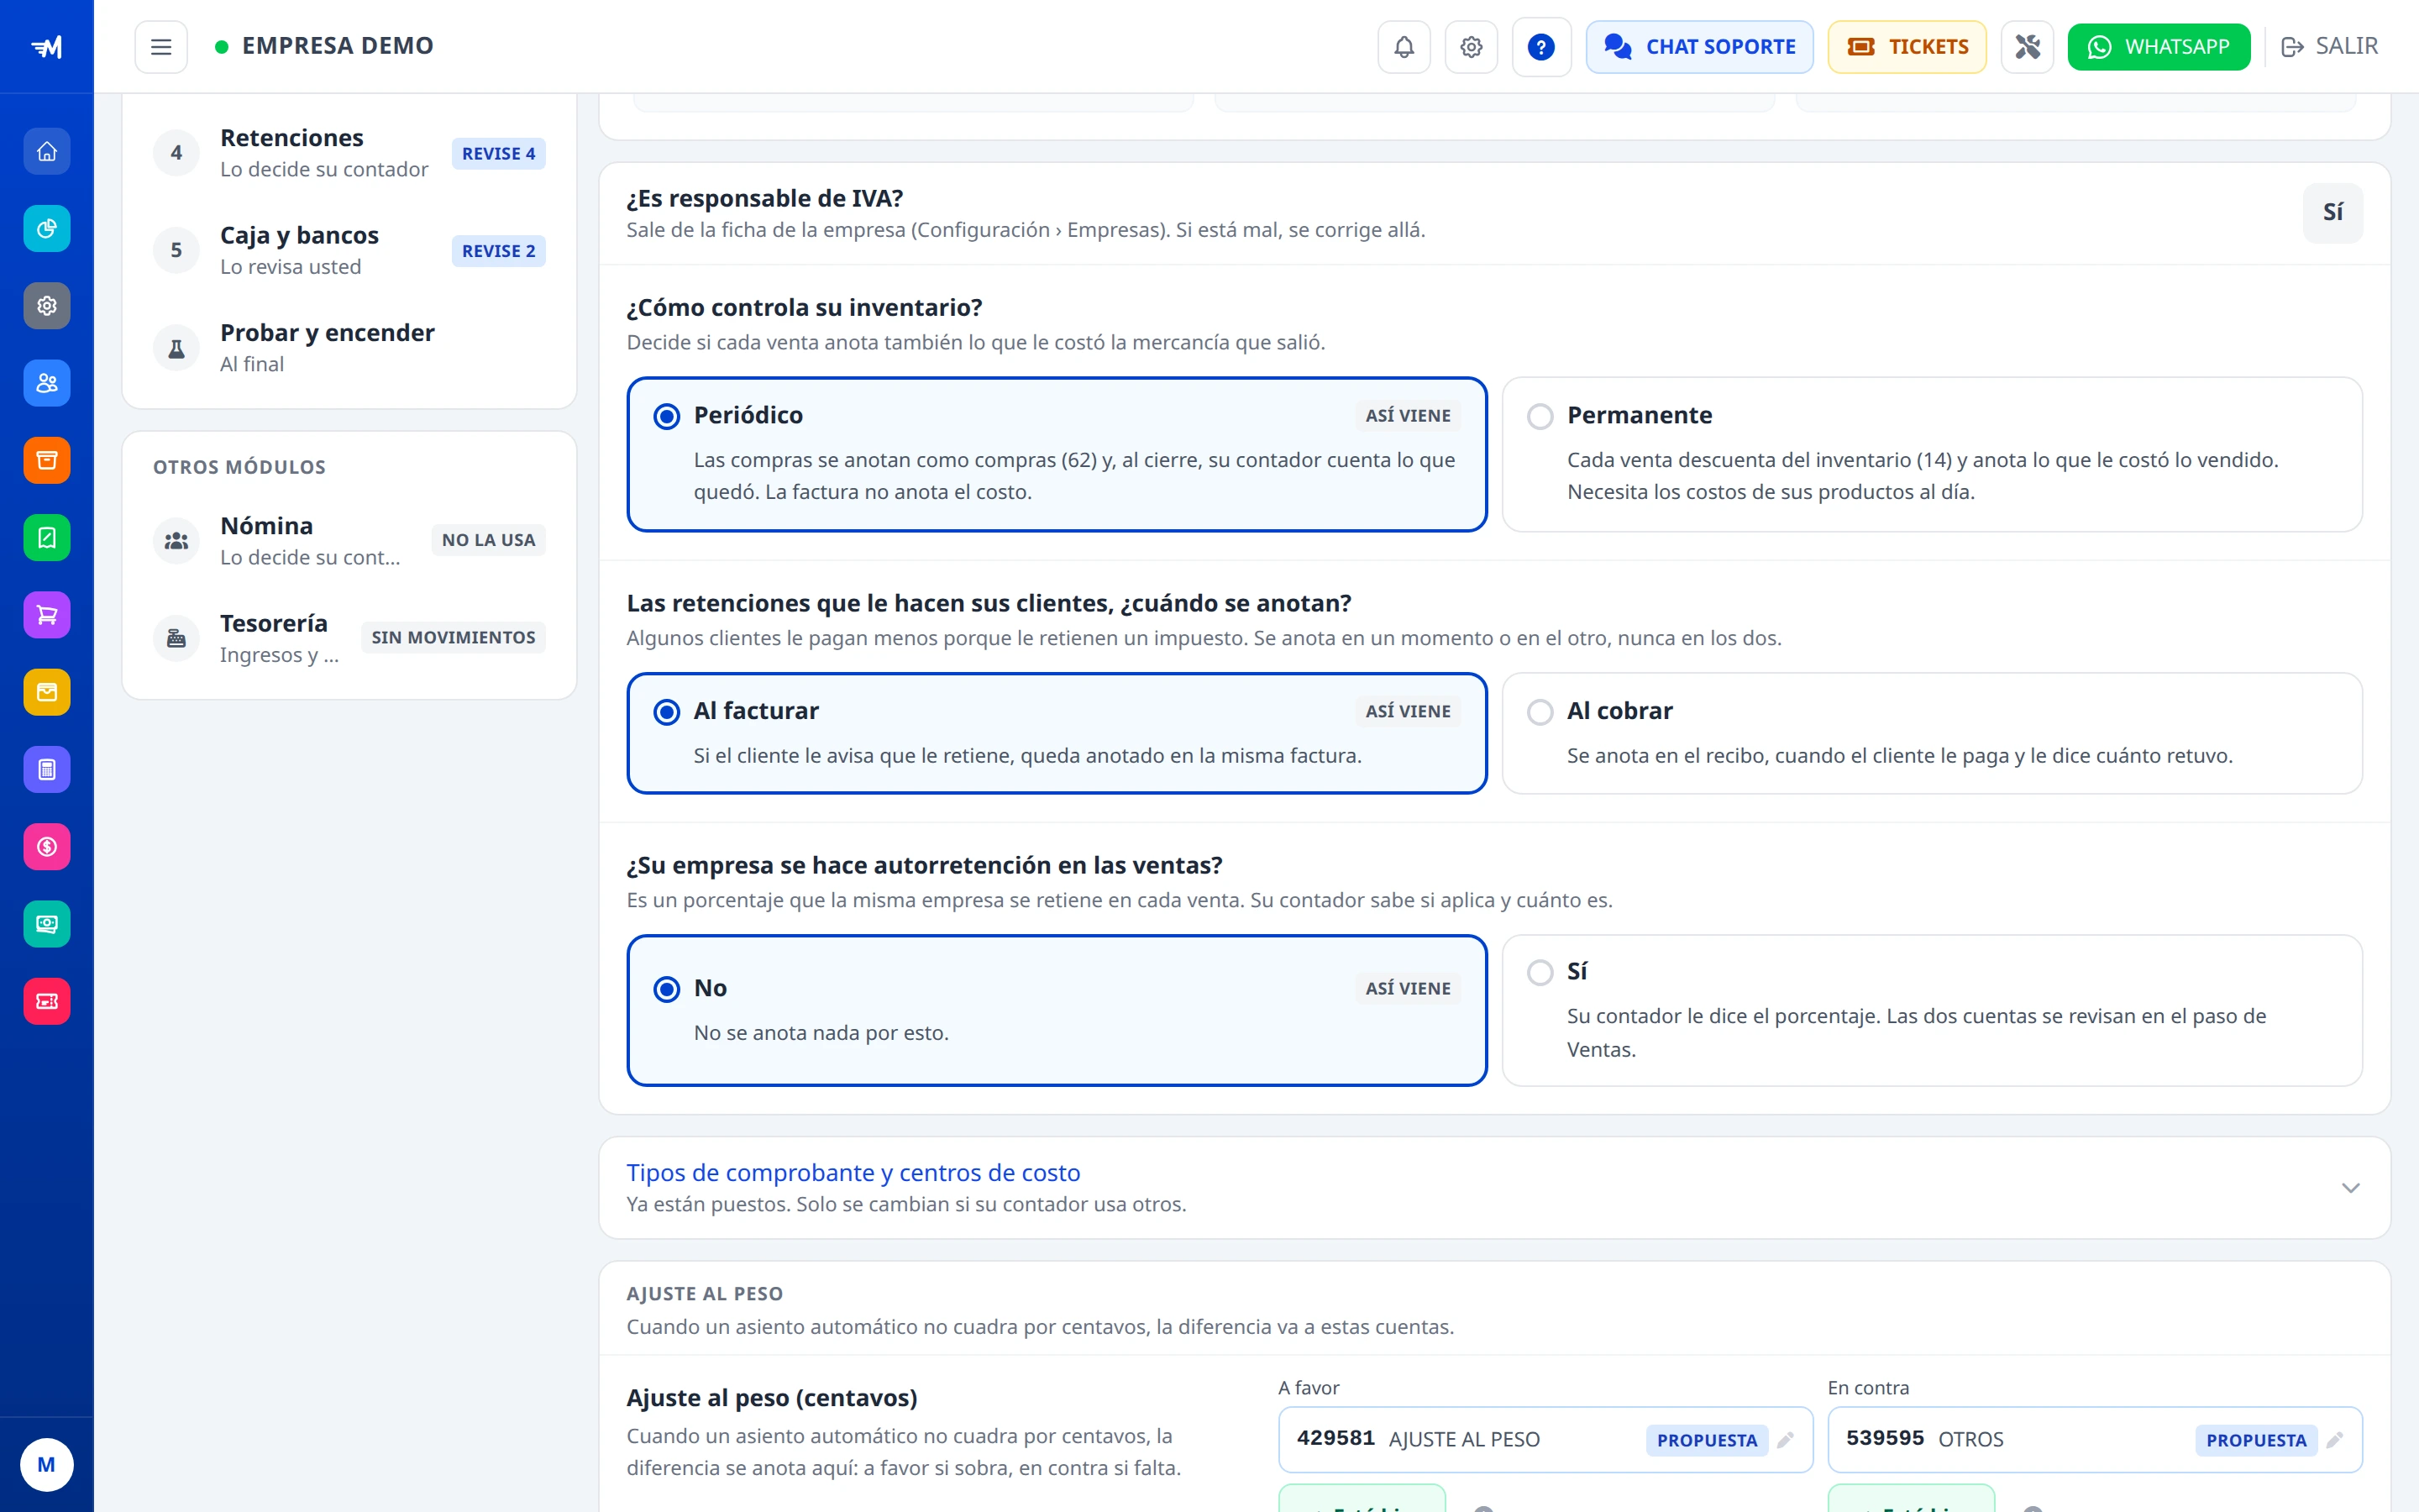Viewport: 2419px width, 1512px height.
Task: Click the users icon in sidebar
Action: point(47,383)
